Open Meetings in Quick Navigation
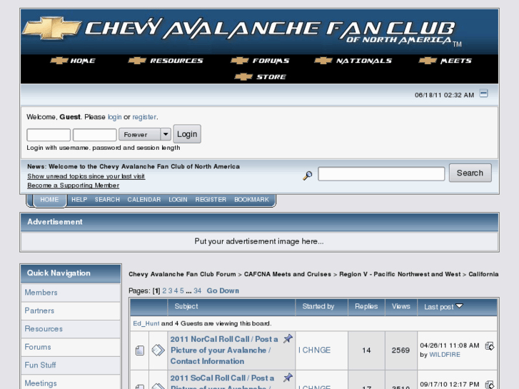 (41, 383)
